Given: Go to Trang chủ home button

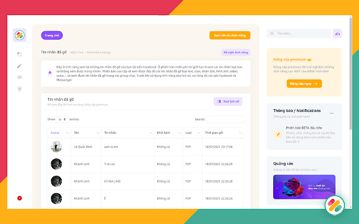Looking at the screenshot, I should [52, 35].
